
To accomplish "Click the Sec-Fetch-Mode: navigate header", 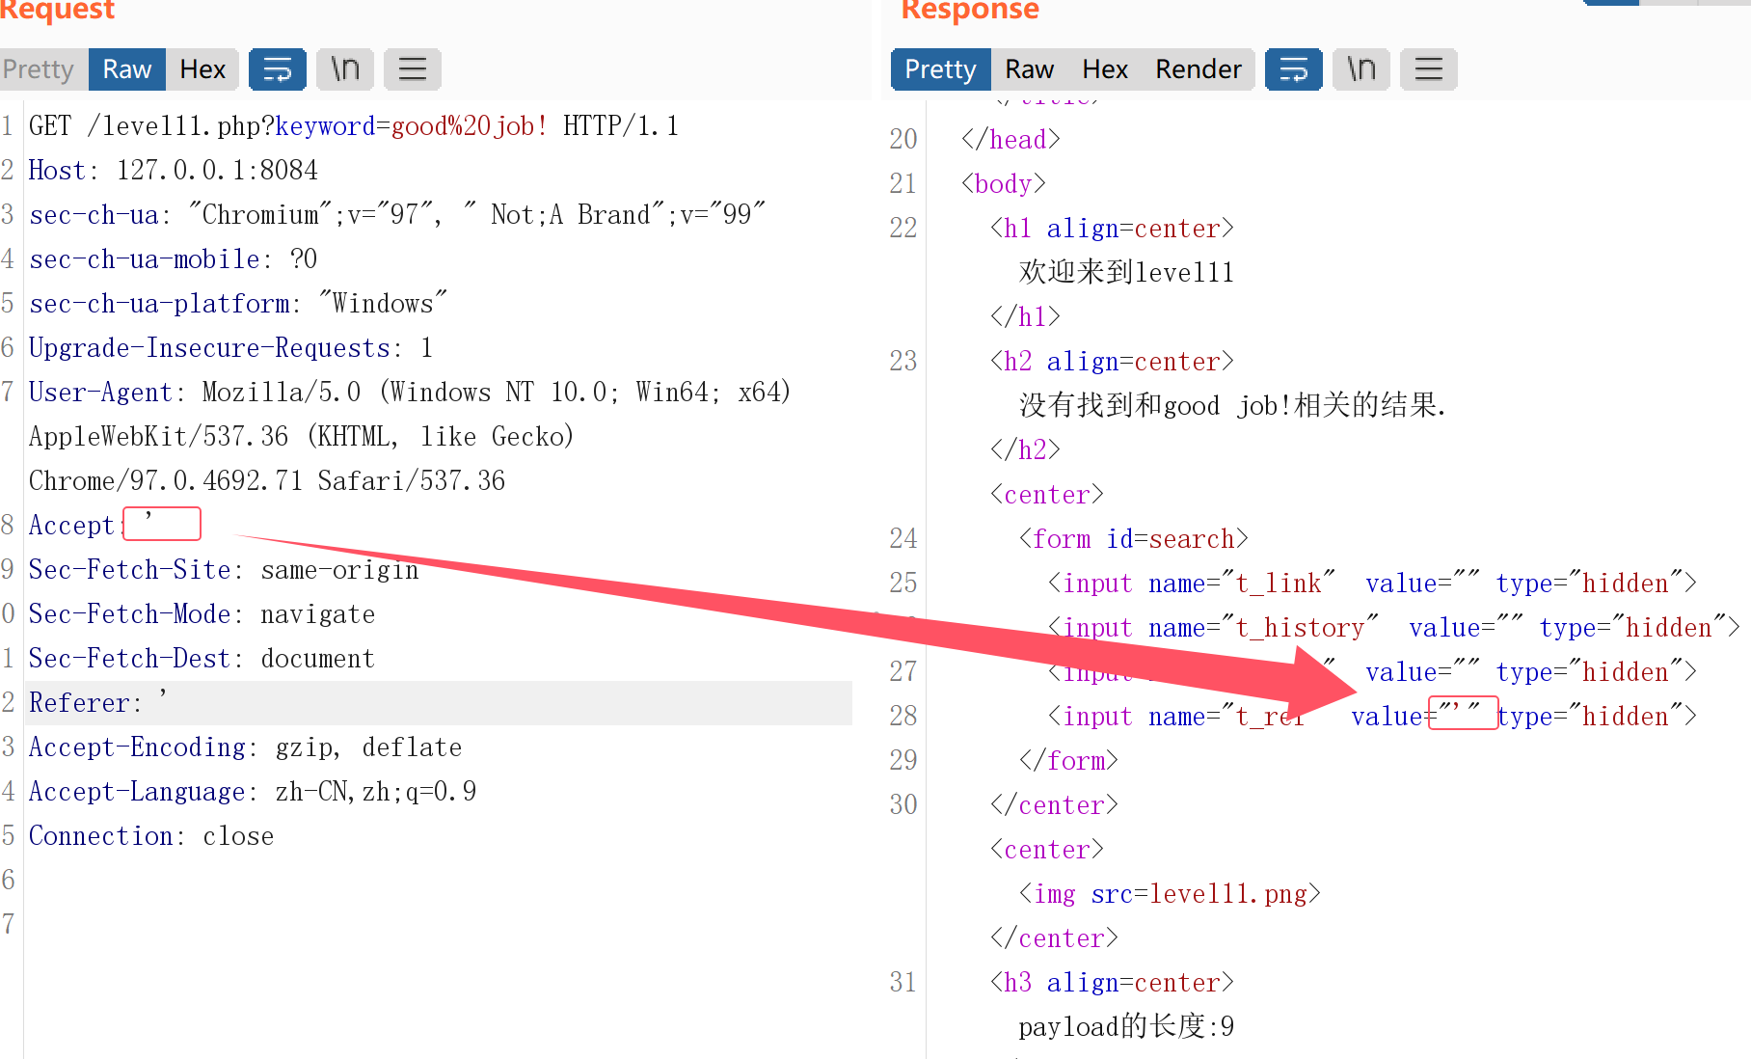I will click(x=202, y=614).
